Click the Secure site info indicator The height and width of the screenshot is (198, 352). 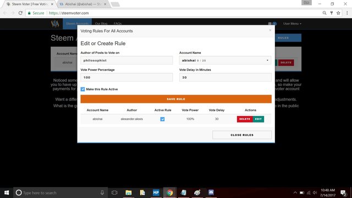[36, 13]
